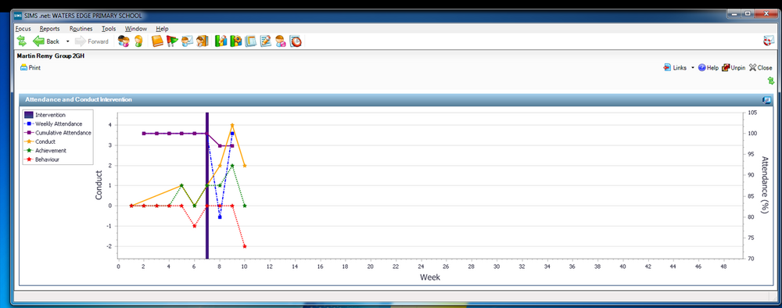Open the orange book icon
This screenshot has height=308, width=782.
(x=158, y=41)
